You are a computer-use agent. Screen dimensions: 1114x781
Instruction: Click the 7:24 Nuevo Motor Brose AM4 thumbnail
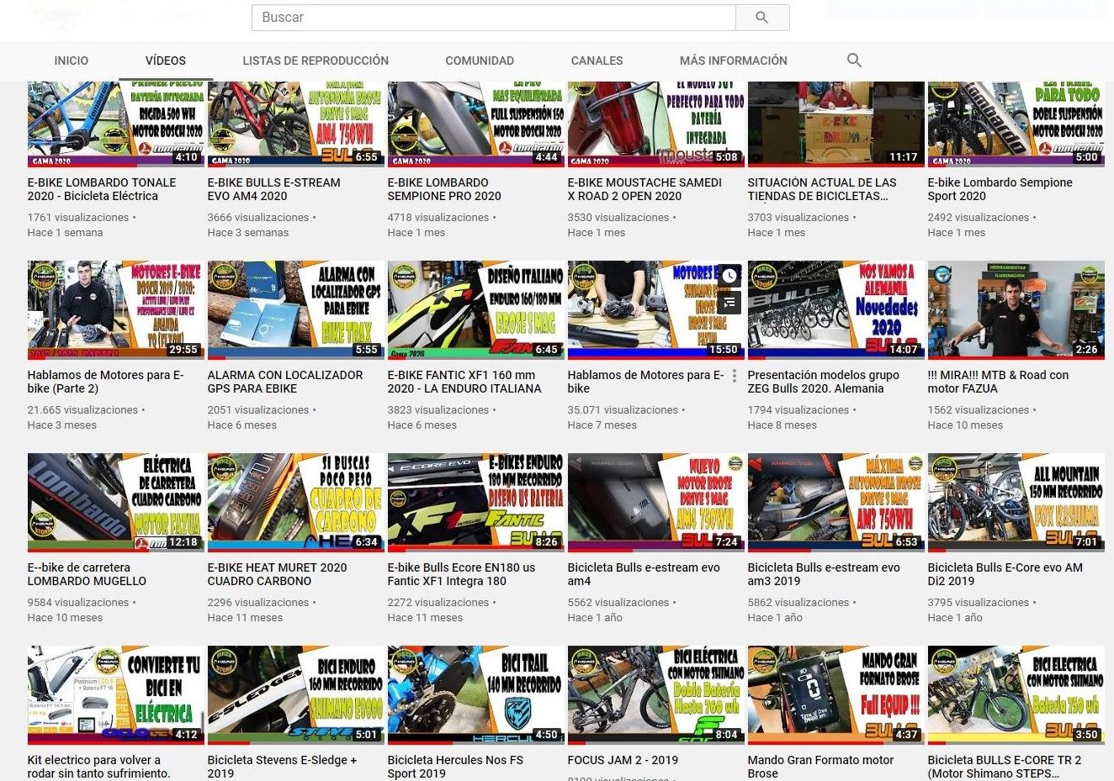pyautogui.click(x=656, y=502)
